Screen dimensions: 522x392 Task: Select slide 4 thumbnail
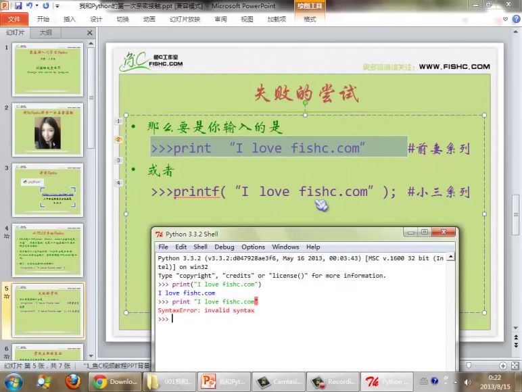pyautogui.click(x=47, y=250)
